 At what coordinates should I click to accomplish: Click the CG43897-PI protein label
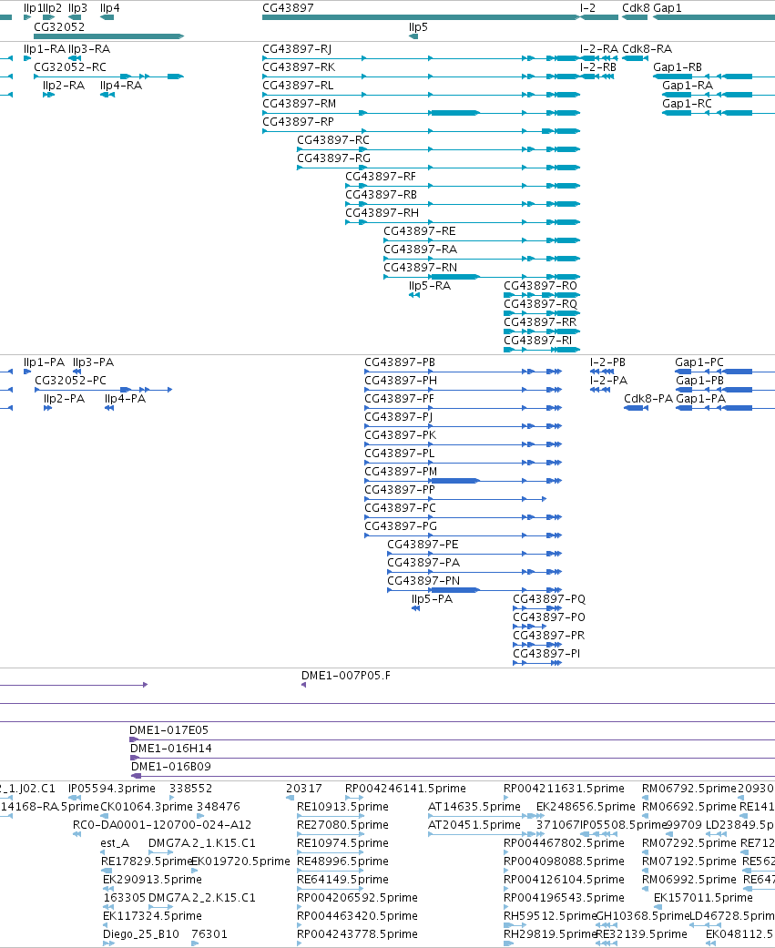[546, 654]
